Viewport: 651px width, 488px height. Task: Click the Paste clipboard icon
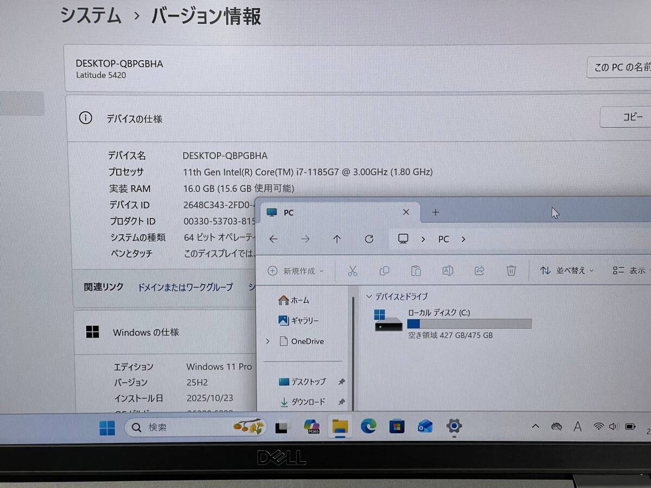tap(416, 270)
